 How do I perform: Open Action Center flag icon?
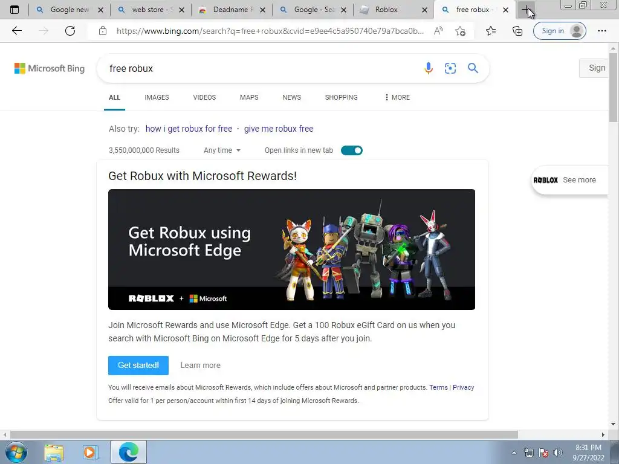[x=543, y=453]
